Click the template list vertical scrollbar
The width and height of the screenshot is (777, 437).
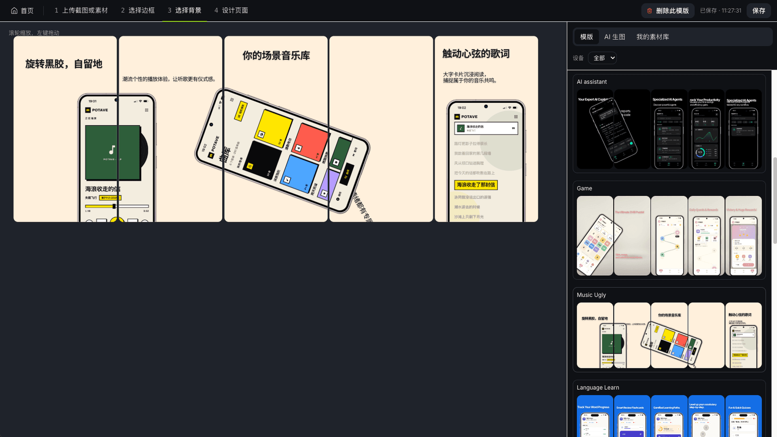pos(775,200)
